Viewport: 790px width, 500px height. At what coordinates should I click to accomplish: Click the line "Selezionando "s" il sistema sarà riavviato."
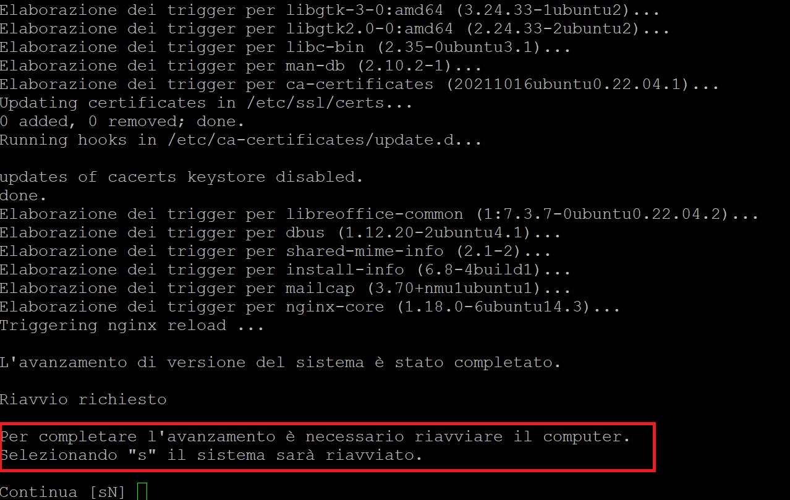[211, 456]
